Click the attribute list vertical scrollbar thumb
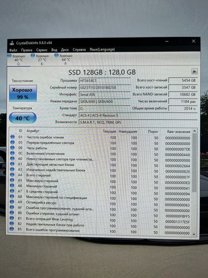 click(194, 162)
